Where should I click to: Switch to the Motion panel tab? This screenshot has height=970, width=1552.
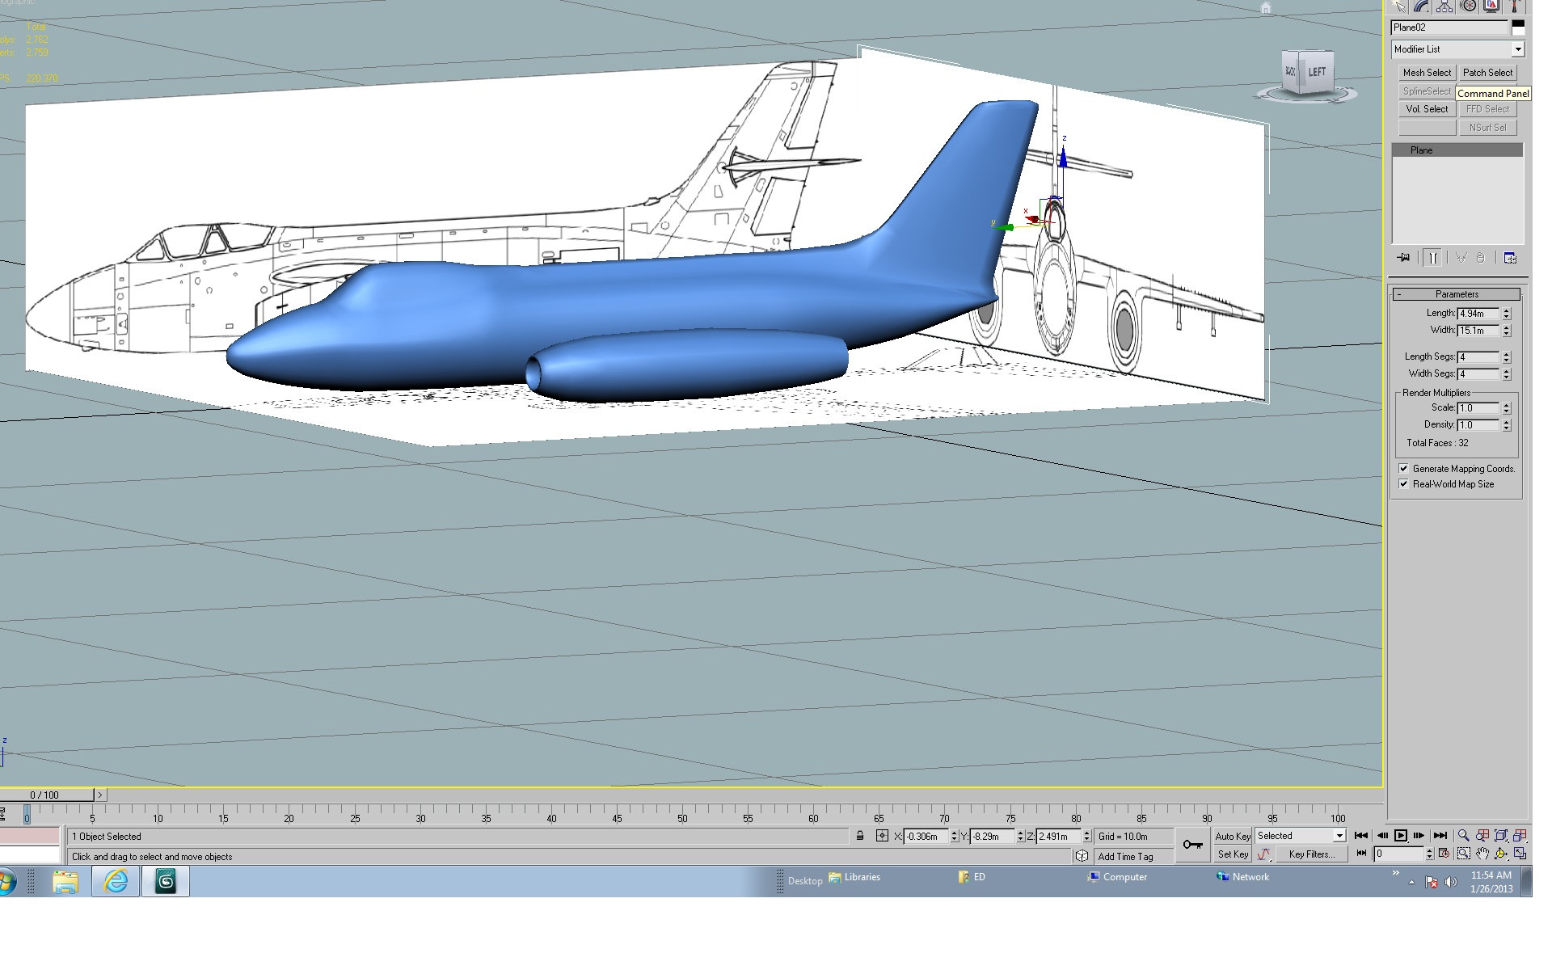(1469, 6)
